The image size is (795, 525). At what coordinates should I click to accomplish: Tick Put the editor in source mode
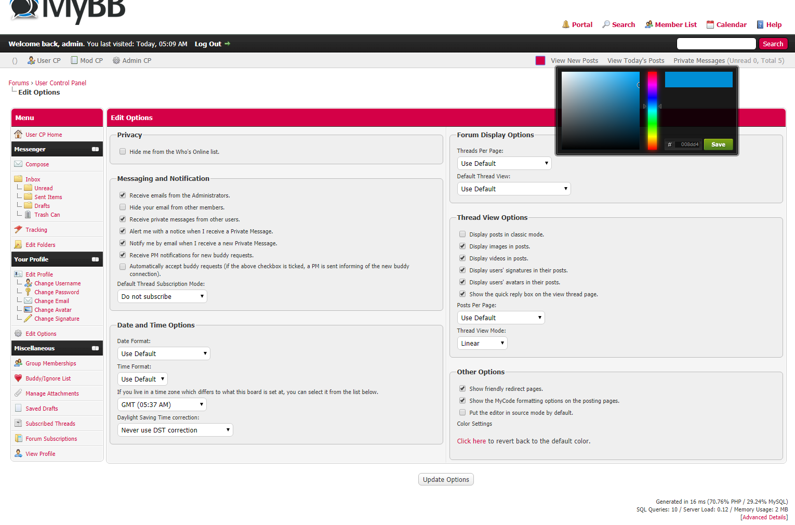(x=462, y=413)
